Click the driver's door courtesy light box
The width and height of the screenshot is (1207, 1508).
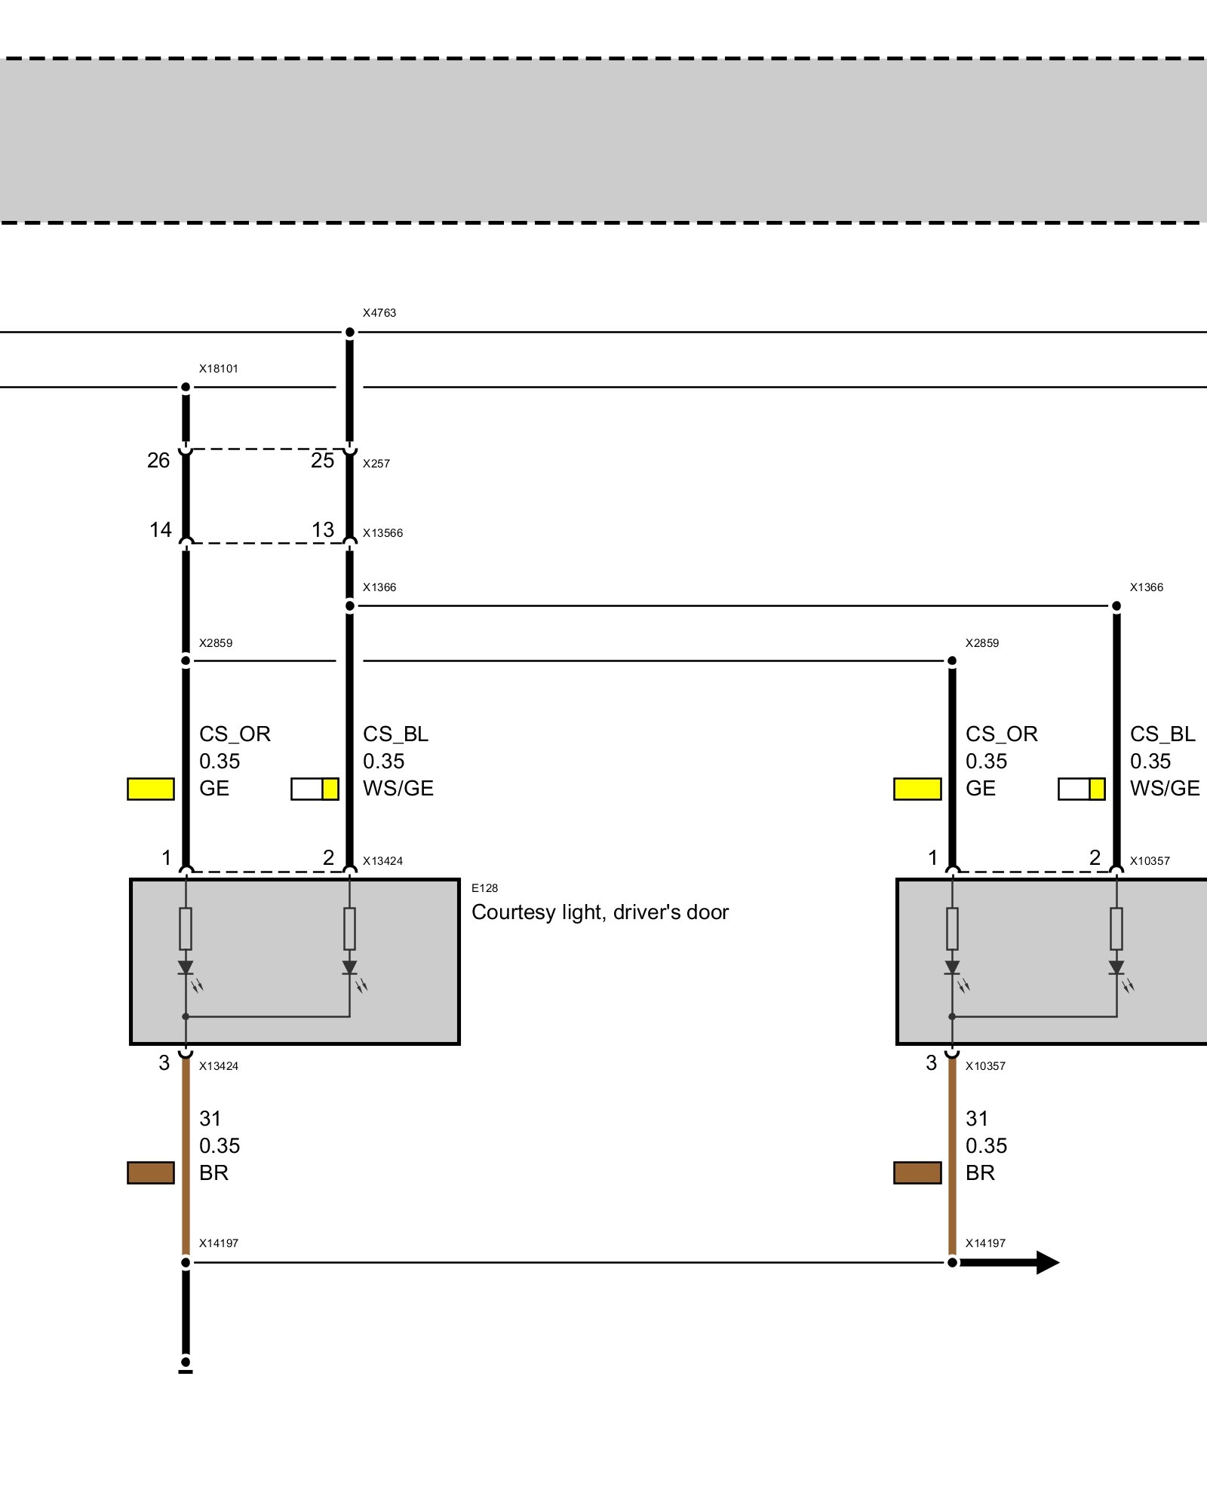(295, 961)
